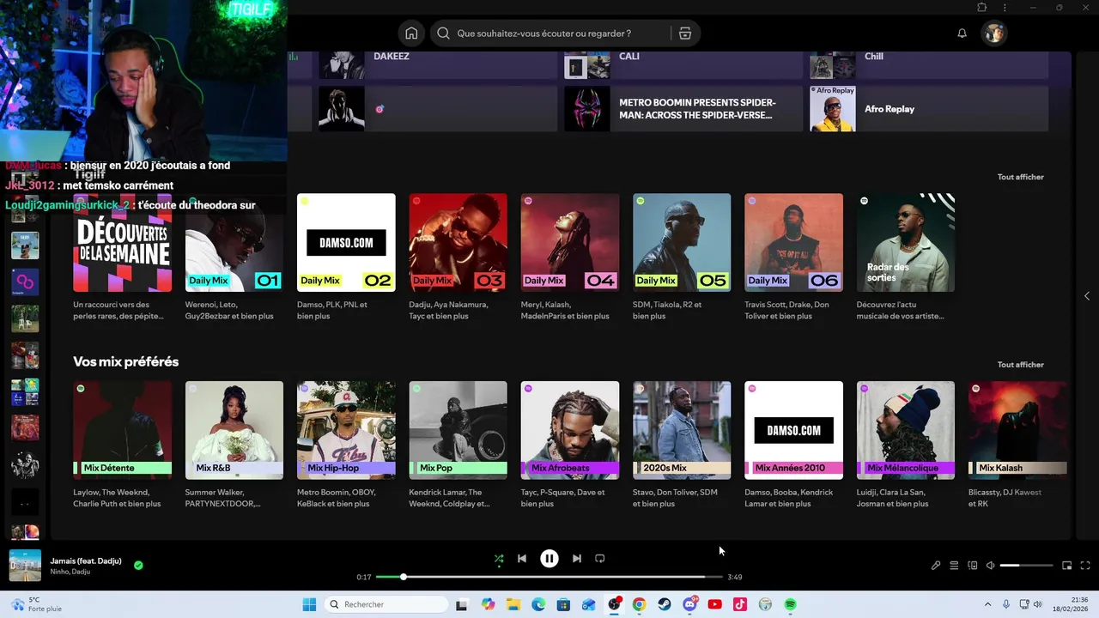
Task: Toggle repeat mode
Action: coord(600,559)
